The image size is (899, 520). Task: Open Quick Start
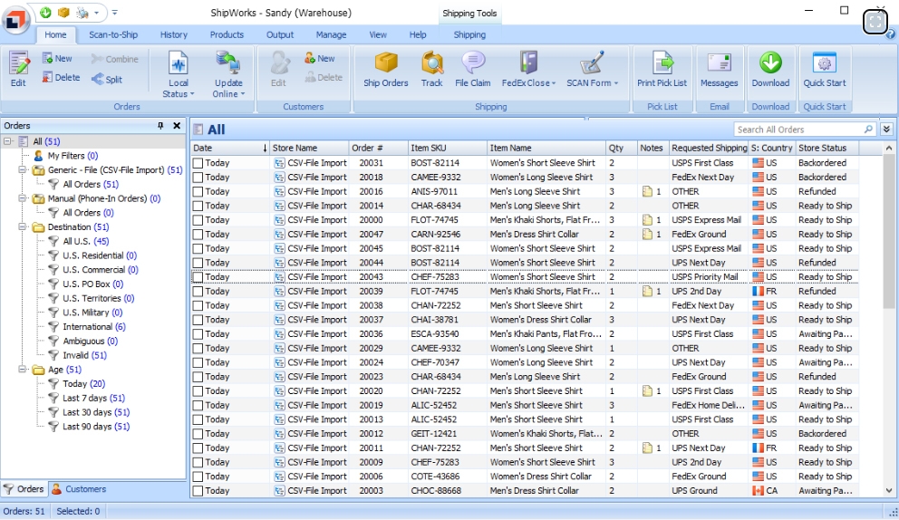(x=825, y=69)
